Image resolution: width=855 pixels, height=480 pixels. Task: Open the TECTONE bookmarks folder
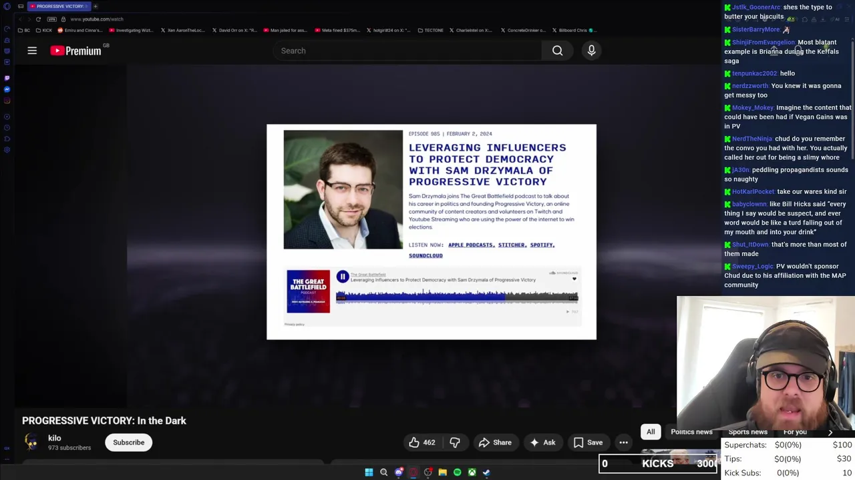(430, 30)
